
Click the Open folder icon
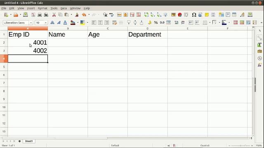click(x=16, y=15)
